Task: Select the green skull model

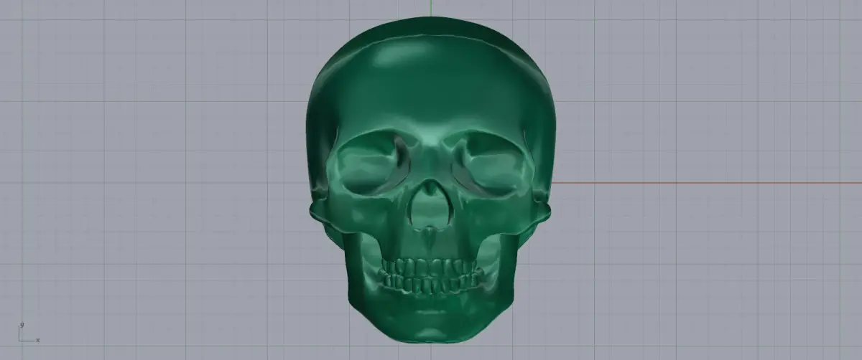Action: [430, 179]
